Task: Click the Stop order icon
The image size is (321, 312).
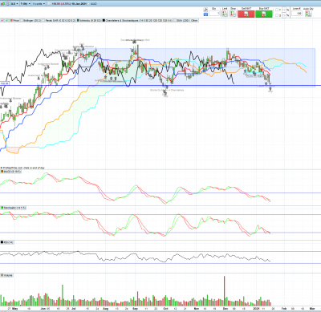Action: pos(233,14)
